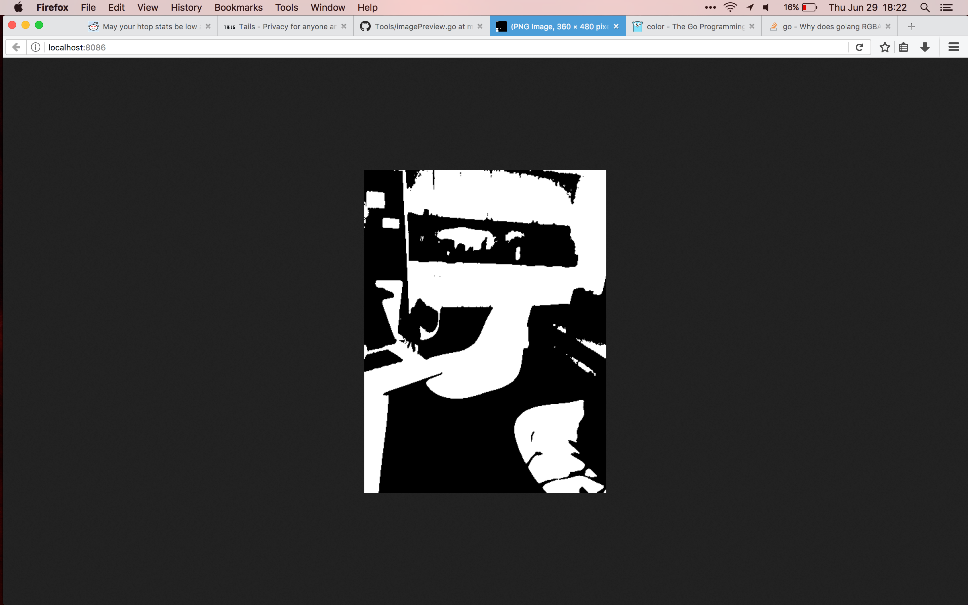The height and width of the screenshot is (605, 968).
Task: Open the downloads arrow icon
Action: 925,47
